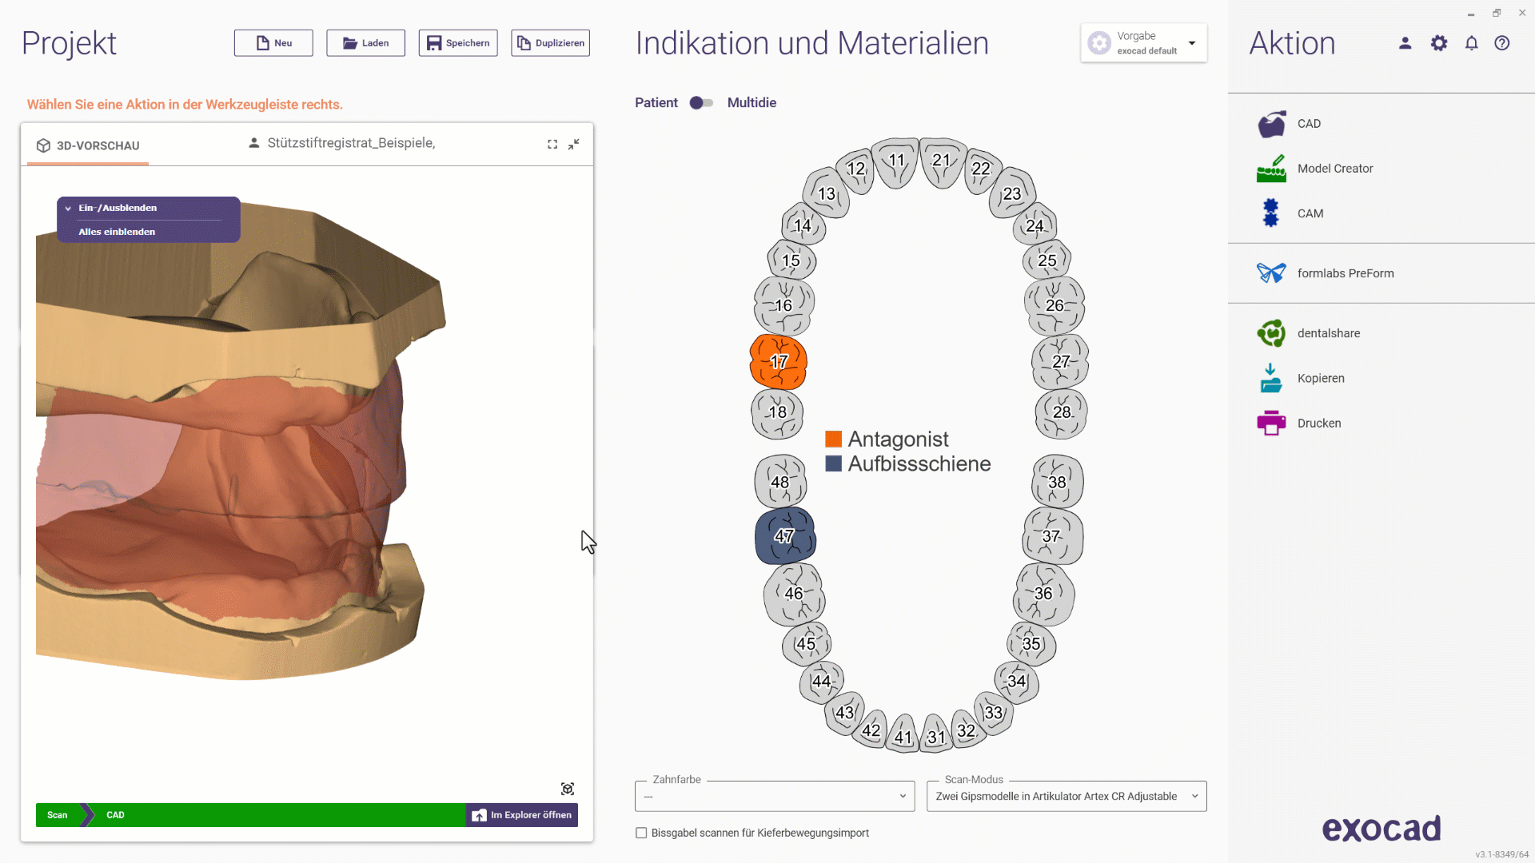The width and height of the screenshot is (1535, 863).
Task: Click the Scan workflow step
Action: click(x=58, y=815)
